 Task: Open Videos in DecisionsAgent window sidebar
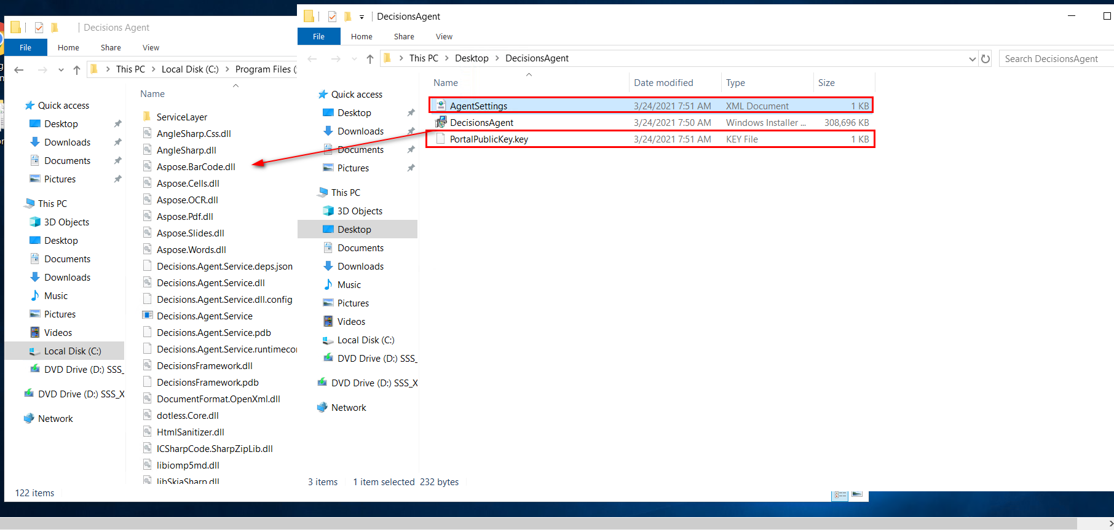351,321
